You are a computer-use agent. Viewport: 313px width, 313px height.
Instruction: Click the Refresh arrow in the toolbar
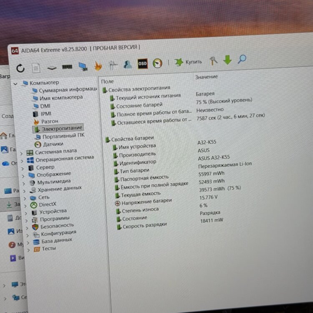click(20, 68)
